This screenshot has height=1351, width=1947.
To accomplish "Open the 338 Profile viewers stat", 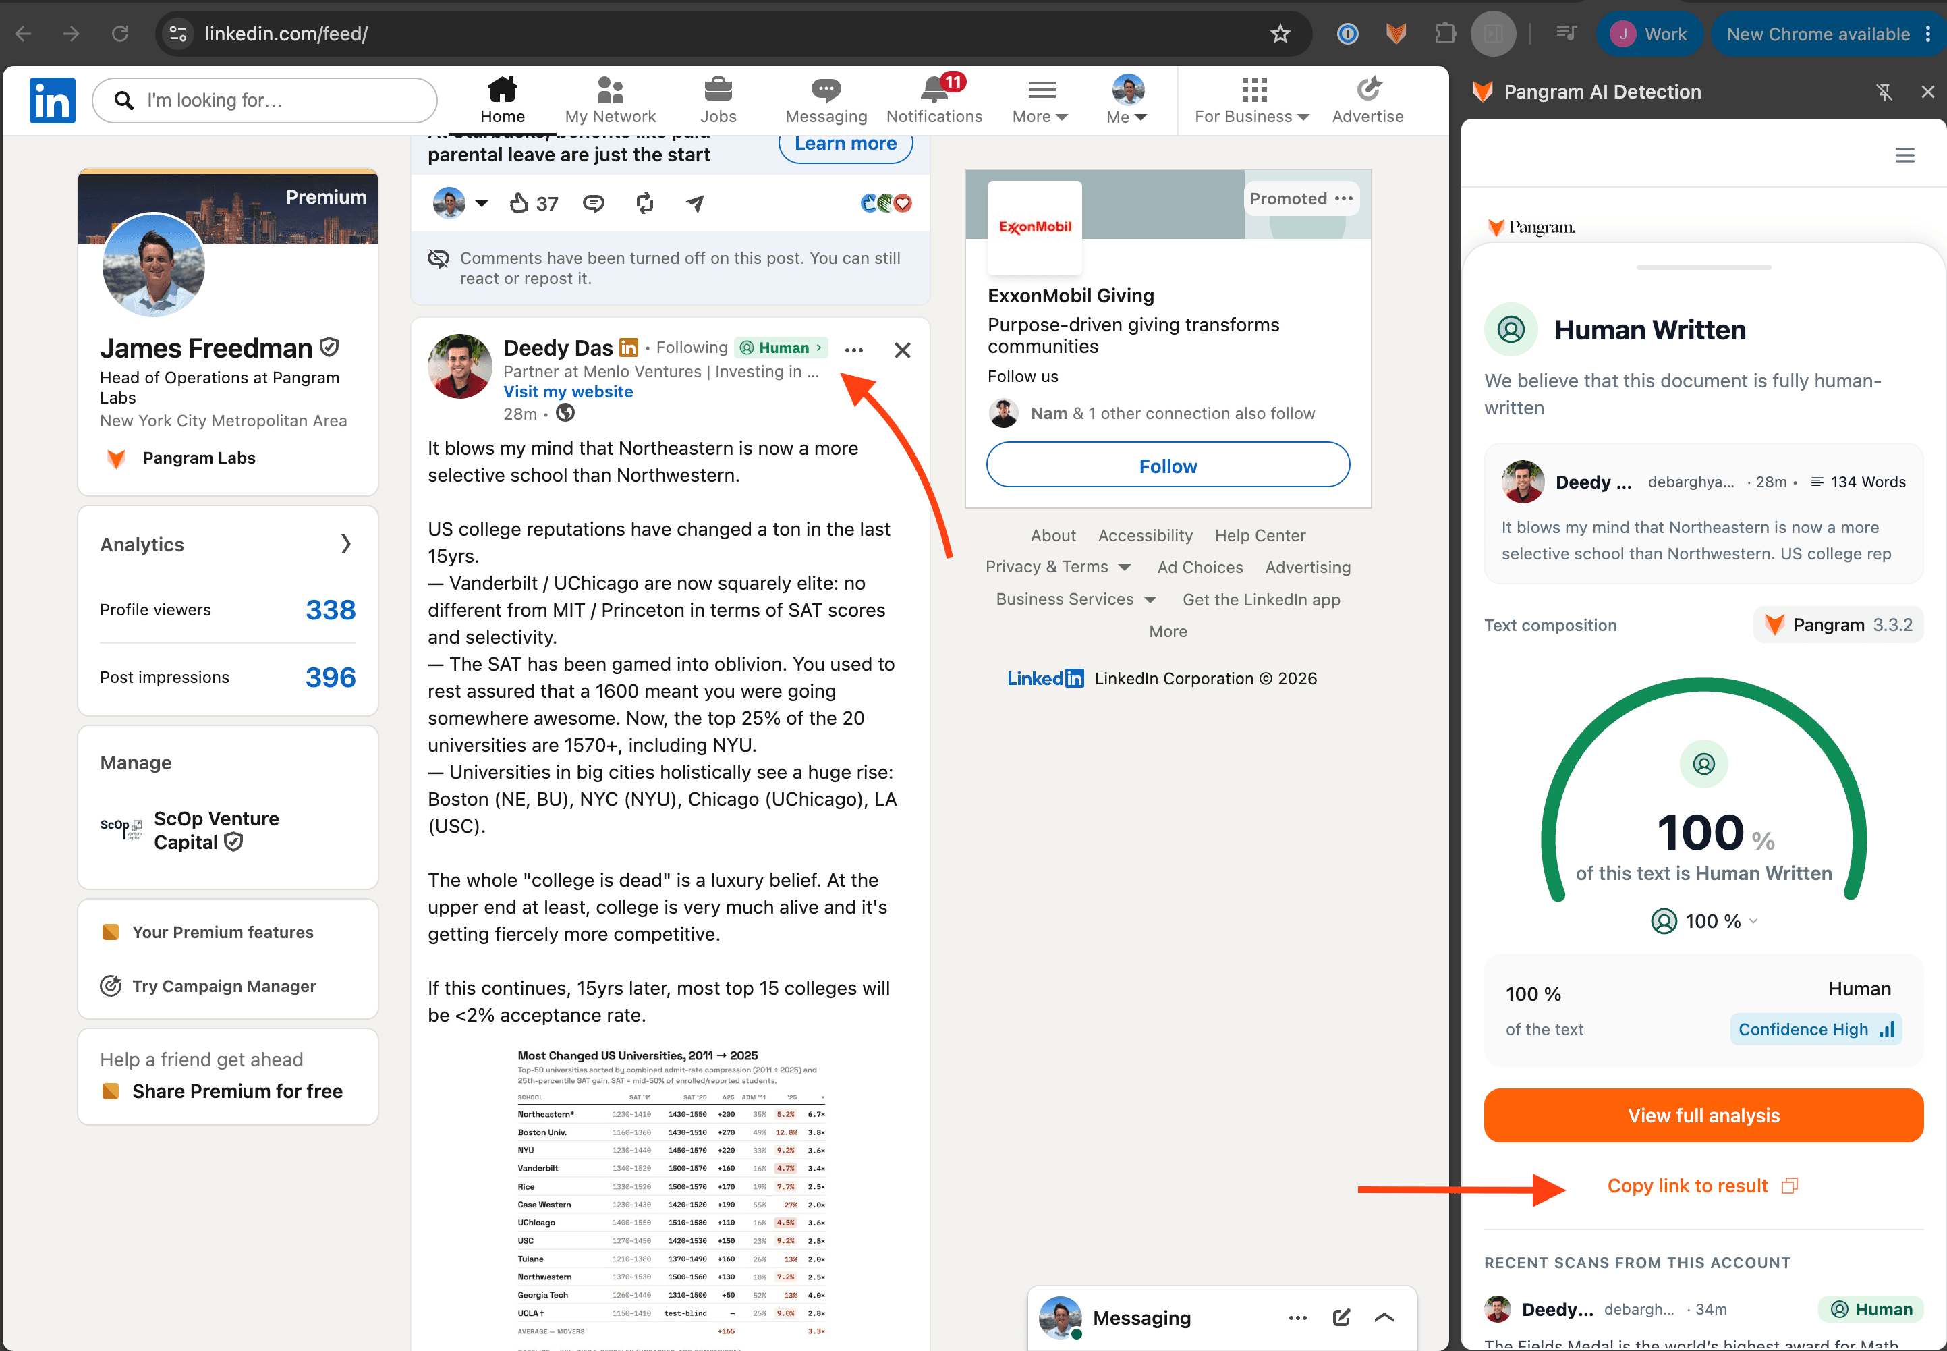I will [331, 609].
